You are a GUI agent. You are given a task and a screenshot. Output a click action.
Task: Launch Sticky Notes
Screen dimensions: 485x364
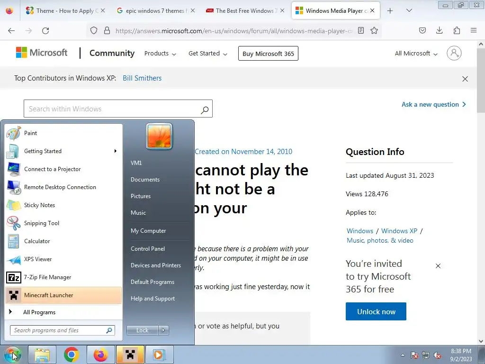point(63,205)
